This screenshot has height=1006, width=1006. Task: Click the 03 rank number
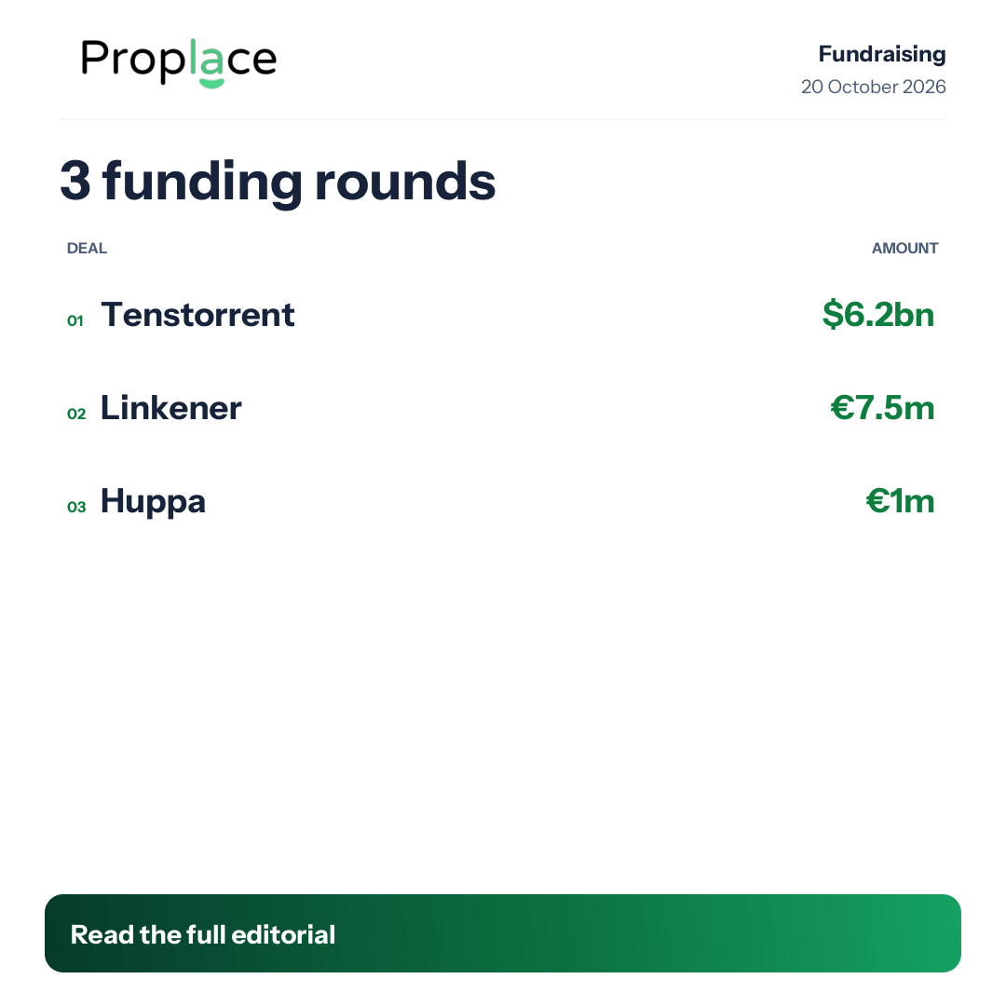(x=76, y=508)
